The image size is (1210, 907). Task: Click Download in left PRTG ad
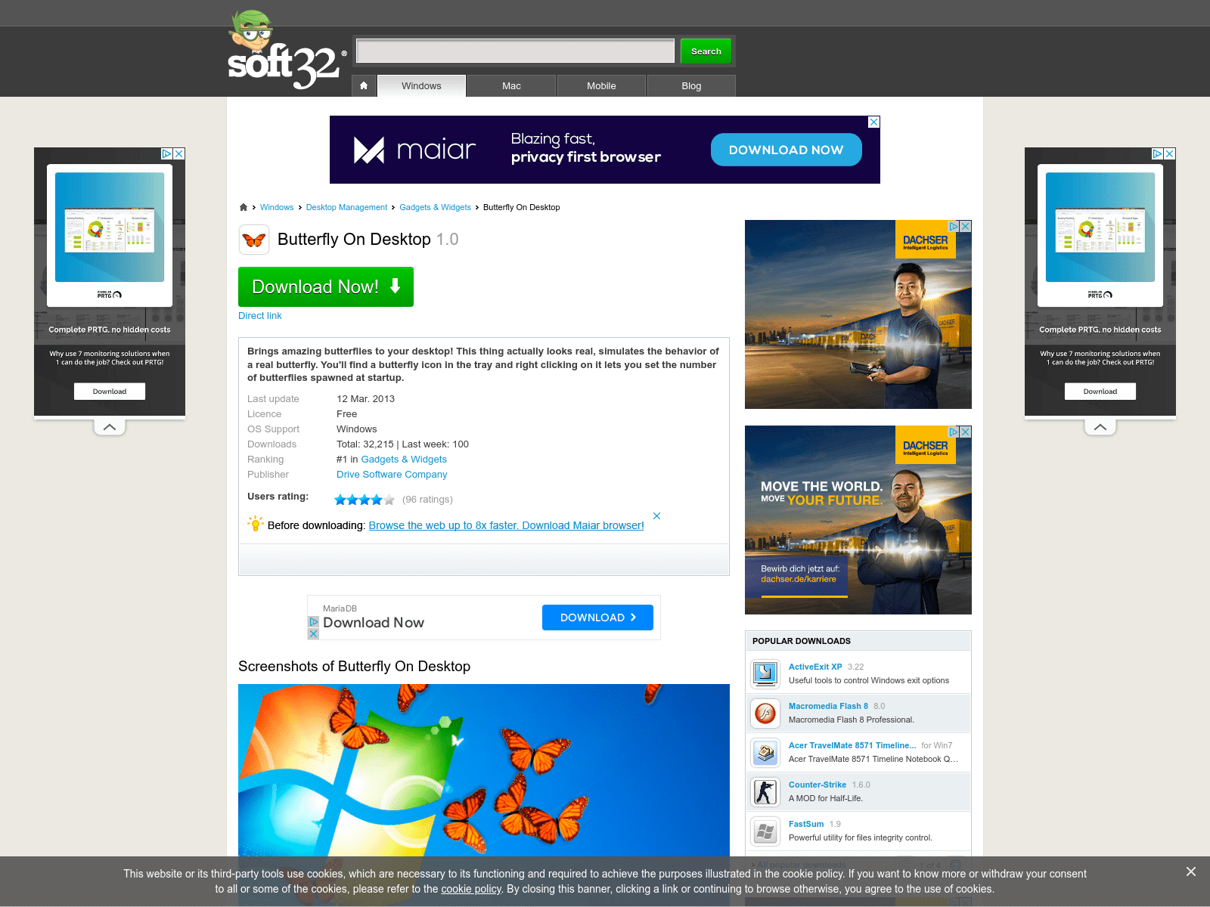[110, 392]
